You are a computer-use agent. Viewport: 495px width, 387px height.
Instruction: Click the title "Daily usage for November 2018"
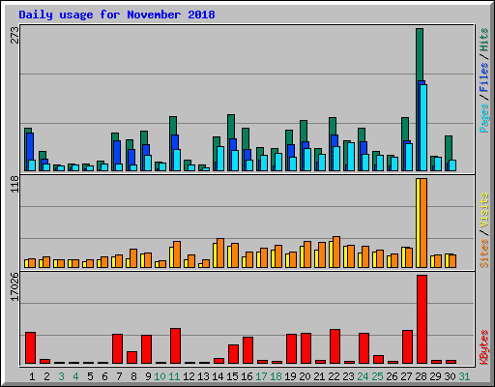click(117, 15)
